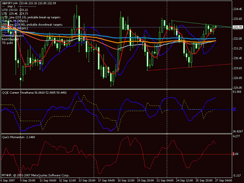Screen dimensions: 244x183
Task: Click the 232.05 price axis value
Action: coord(238,39)
